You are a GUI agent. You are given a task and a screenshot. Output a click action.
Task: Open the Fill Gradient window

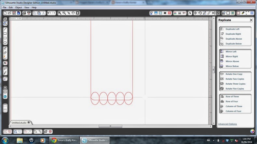click(x=156, y=13)
